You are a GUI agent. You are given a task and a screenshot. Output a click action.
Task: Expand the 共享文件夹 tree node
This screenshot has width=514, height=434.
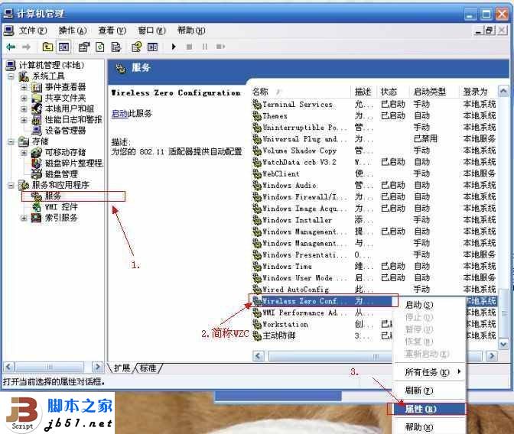tap(24, 98)
